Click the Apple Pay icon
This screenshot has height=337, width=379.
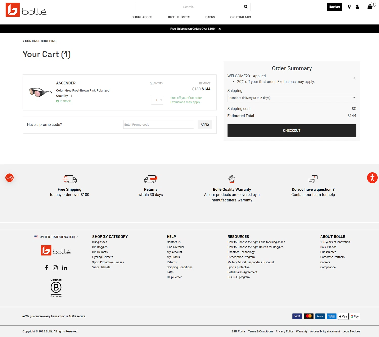click(343, 316)
